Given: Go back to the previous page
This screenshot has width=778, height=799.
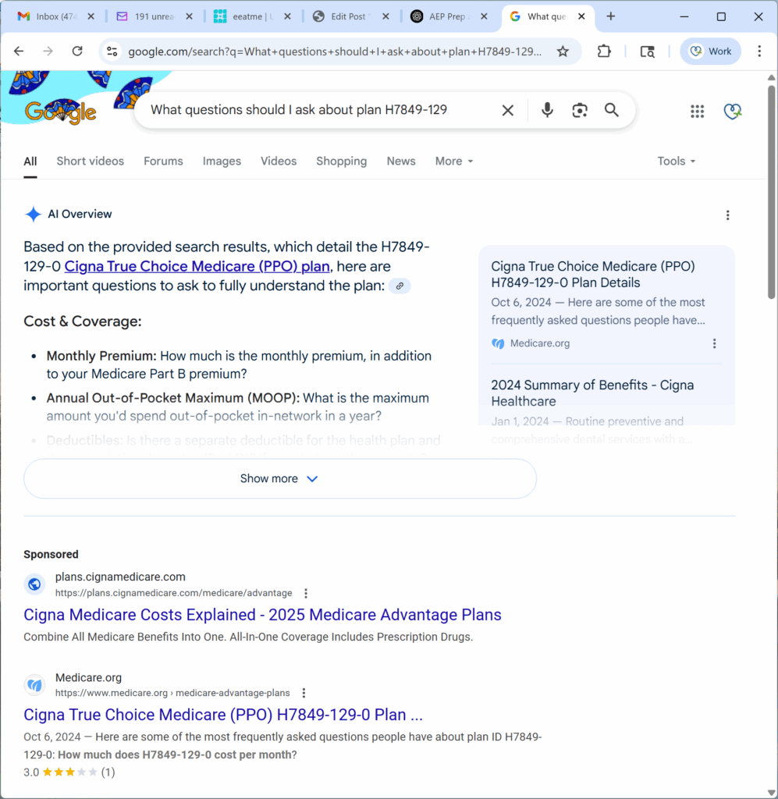Looking at the screenshot, I should pyautogui.click(x=19, y=51).
